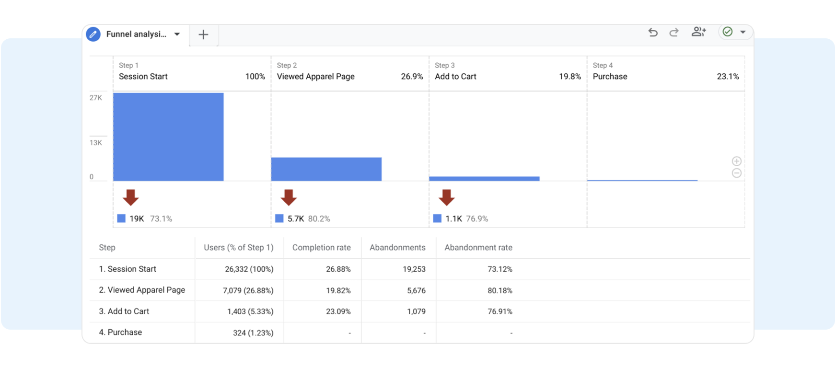836x367 pixels.
Task: Click the Abandonment rate column header
Action: (478, 248)
